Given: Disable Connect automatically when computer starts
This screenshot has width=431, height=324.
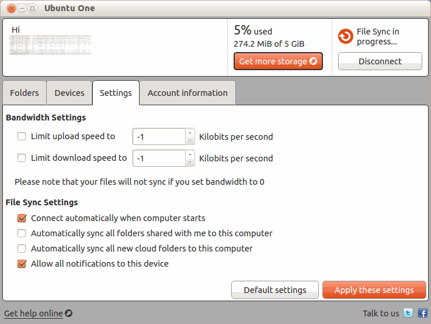Looking at the screenshot, I should point(22,218).
